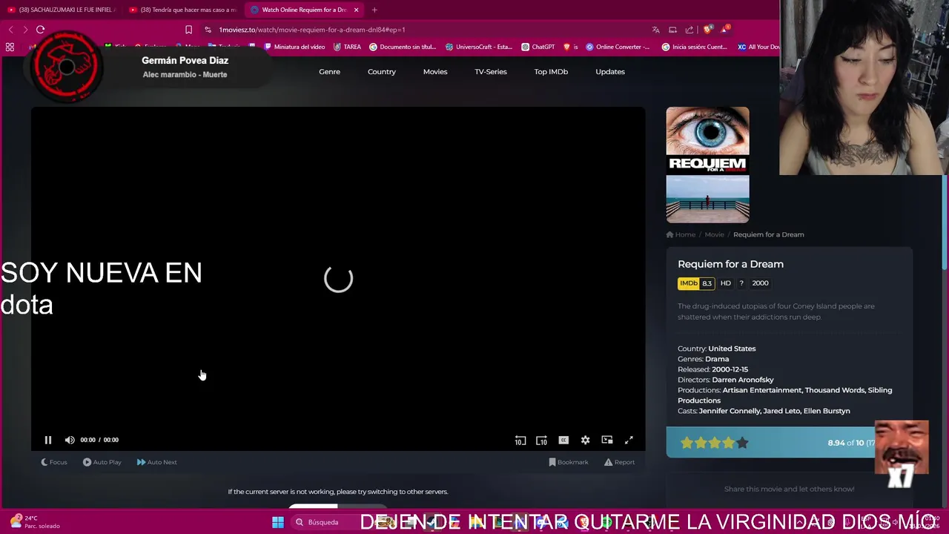Image resolution: width=949 pixels, height=534 pixels.
Task: Go to the Movies section
Action: tap(435, 71)
